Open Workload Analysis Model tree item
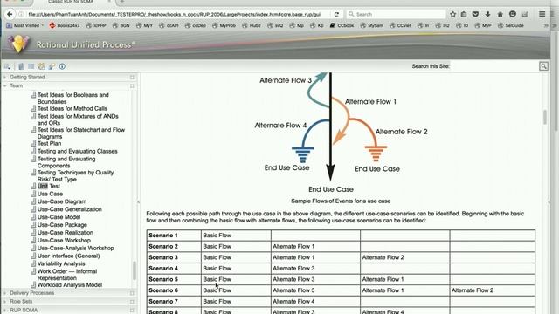The image size is (559, 314). pos(70,285)
